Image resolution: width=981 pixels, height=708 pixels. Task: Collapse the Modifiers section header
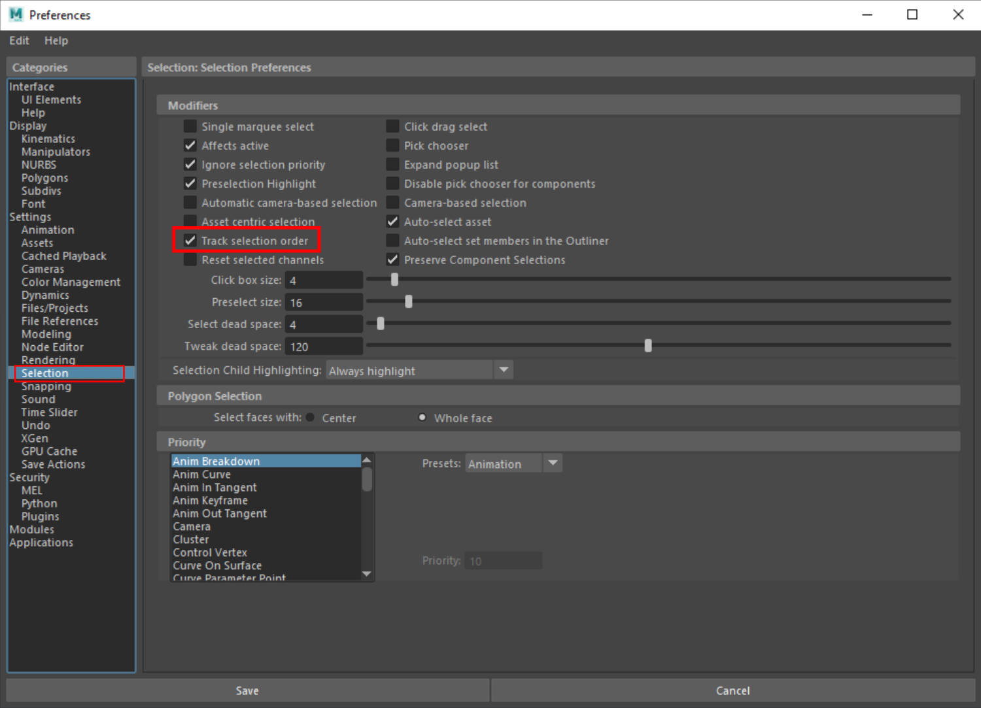(x=558, y=105)
